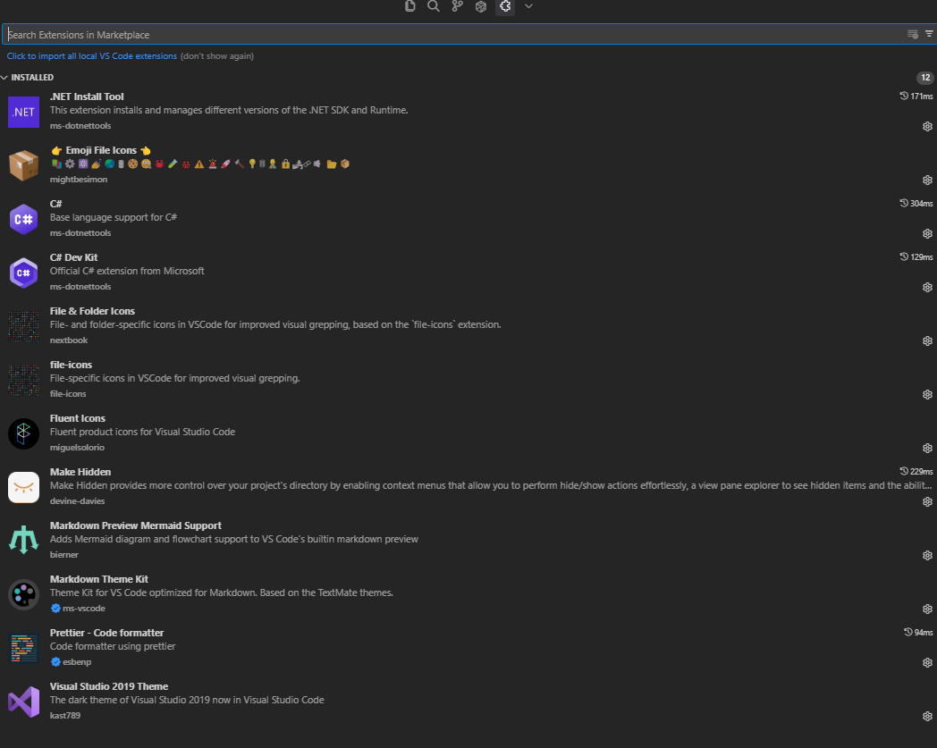Image resolution: width=937 pixels, height=748 pixels.
Task: Open the Source Control branch icon
Action: [x=457, y=6]
